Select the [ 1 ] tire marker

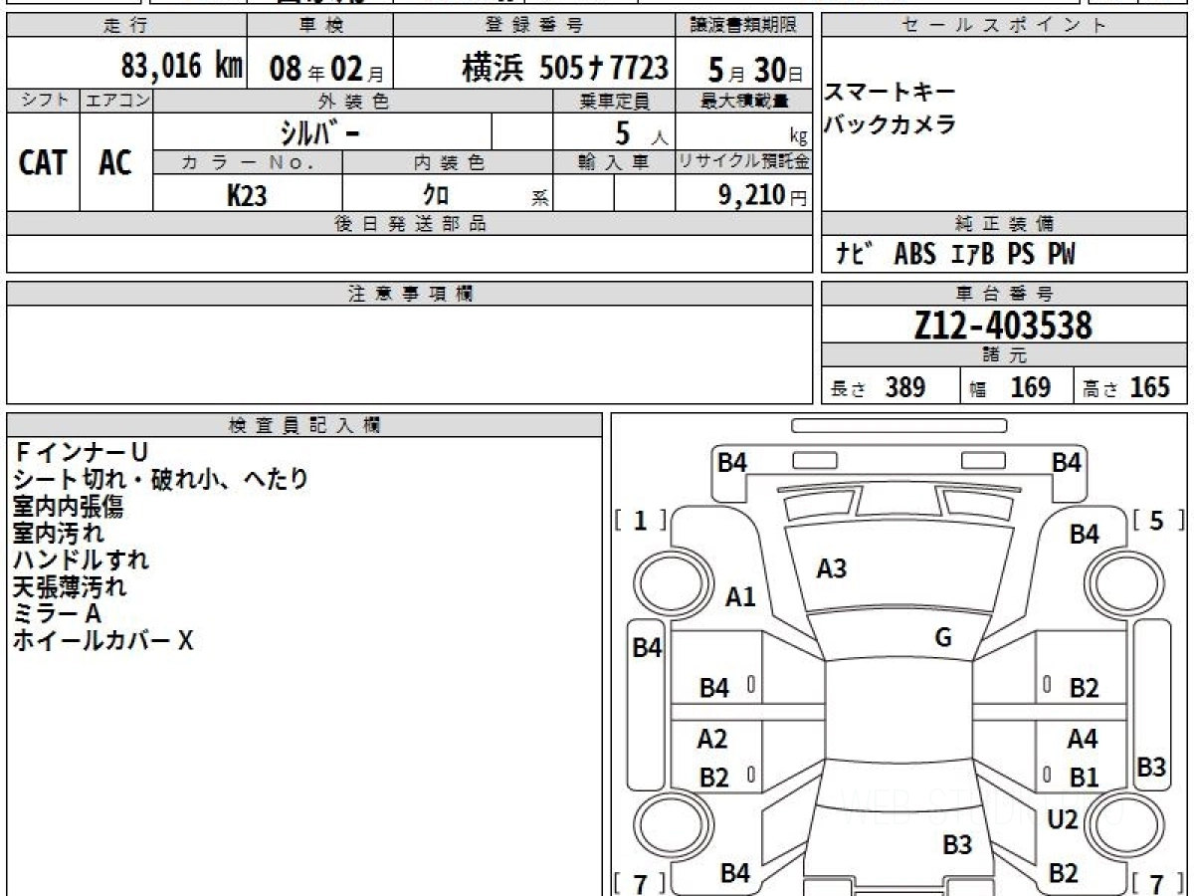pos(641,520)
